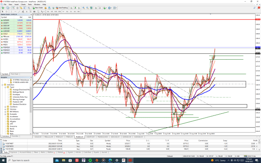Select the trendline drawing tool
The height and width of the screenshot is (163, 261).
tap(19, 12)
